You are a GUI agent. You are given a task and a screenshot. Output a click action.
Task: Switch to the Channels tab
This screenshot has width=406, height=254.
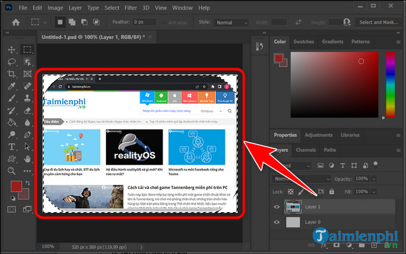306,150
